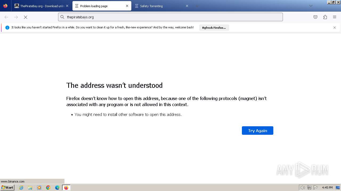Launch Google Chrome from the taskbar
The height and width of the screenshot is (191, 341).
coord(48,188)
